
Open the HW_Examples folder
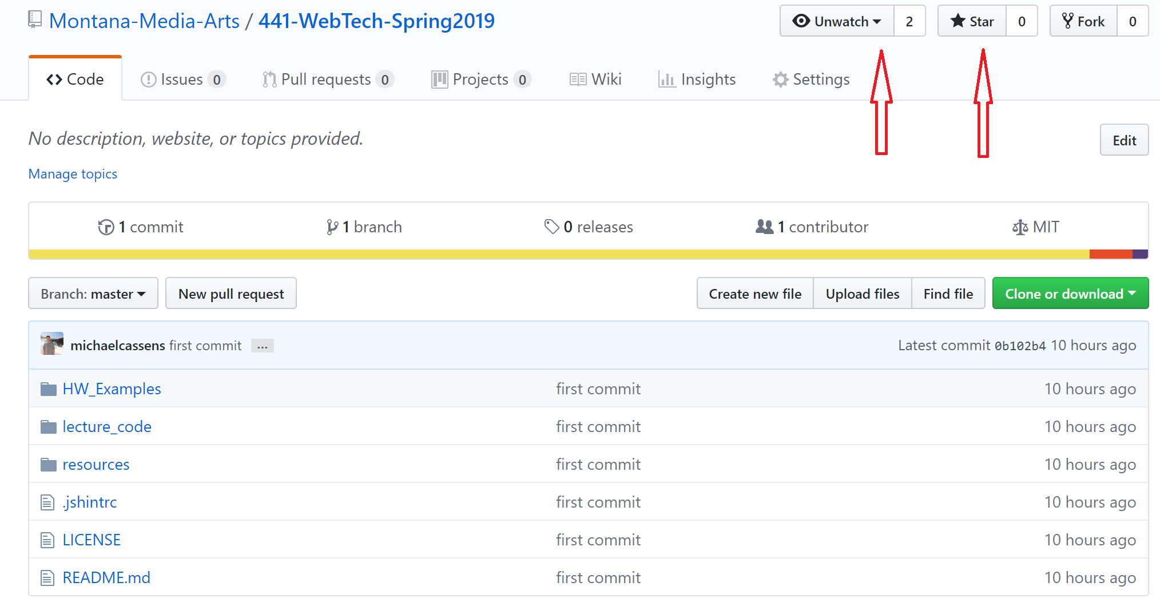click(112, 389)
